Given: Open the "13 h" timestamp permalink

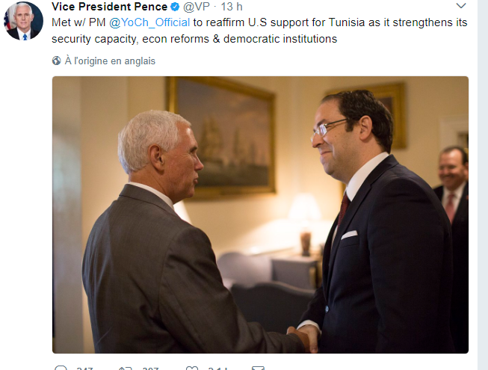Looking at the screenshot, I should tap(232, 7).
